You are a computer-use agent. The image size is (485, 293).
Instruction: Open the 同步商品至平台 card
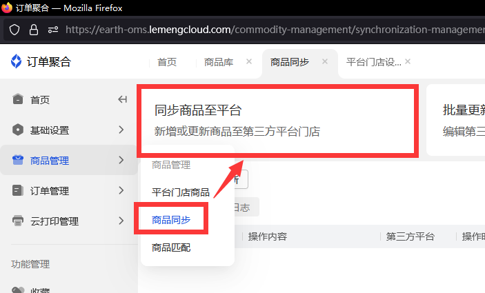pos(277,121)
